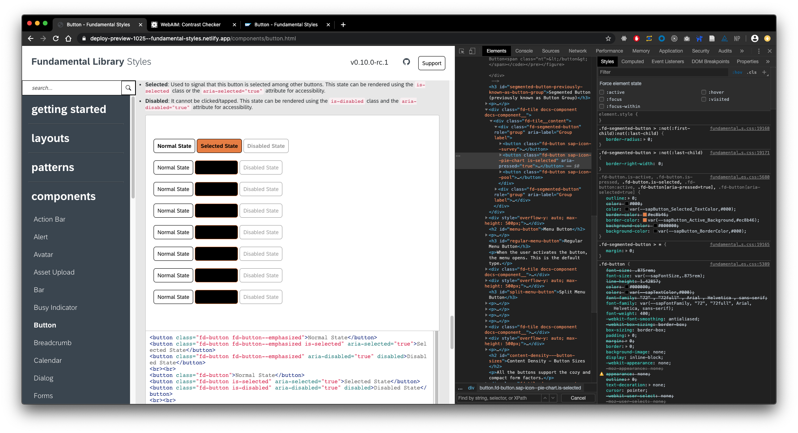Open Action Bar in components list

point(49,219)
